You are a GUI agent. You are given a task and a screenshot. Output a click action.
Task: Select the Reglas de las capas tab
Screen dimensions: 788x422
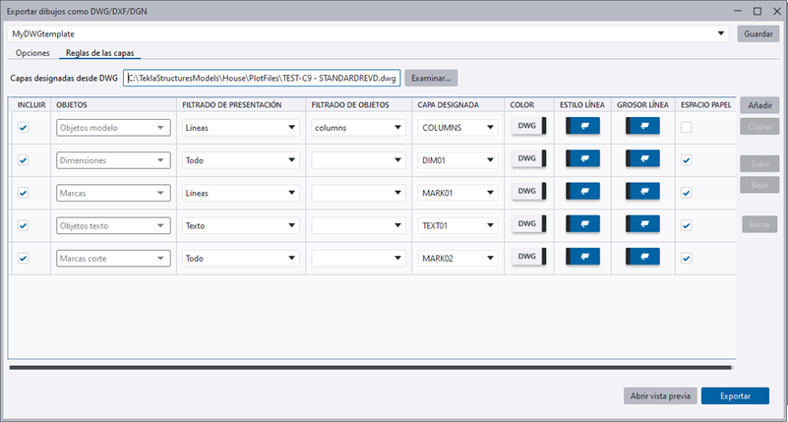pos(98,52)
